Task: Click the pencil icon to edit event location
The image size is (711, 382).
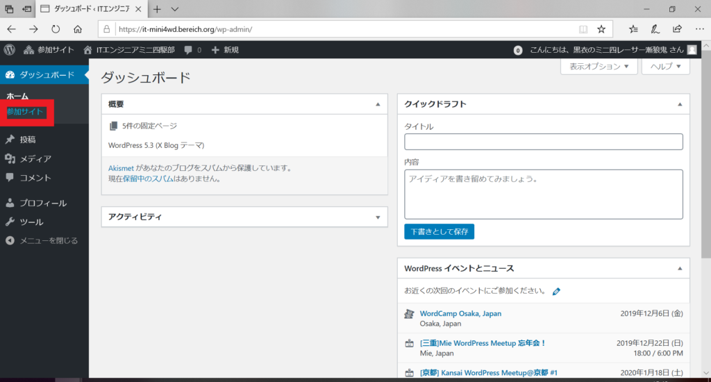Action: pos(556,291)
